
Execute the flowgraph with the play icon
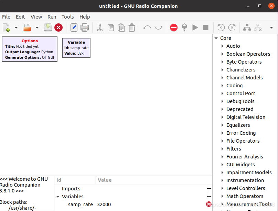pos(195,27)
